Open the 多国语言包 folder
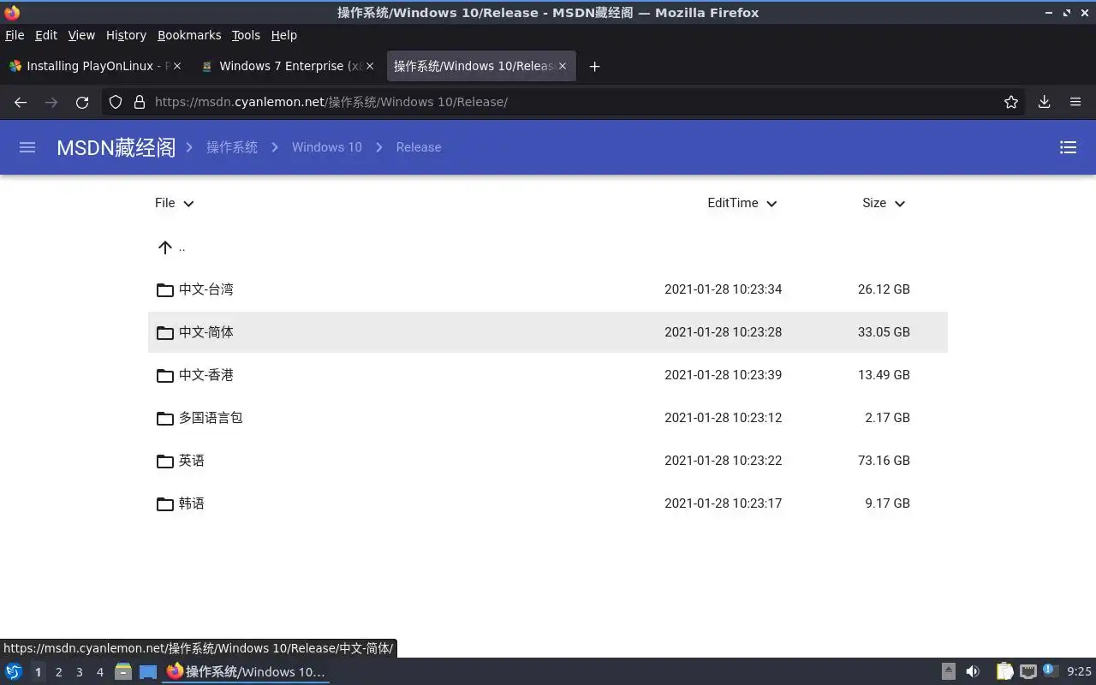 click(548, 418)
